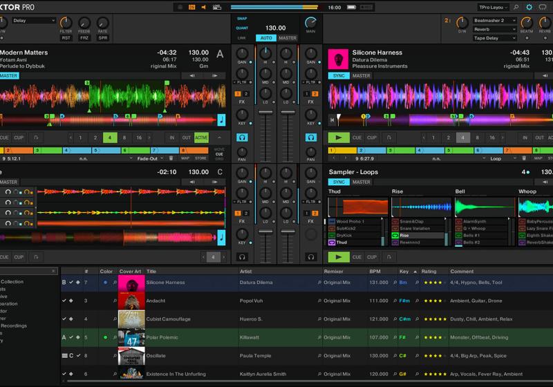Click the FRZ button in FX unit 1
The width and height of the screenshot is (553, 387).
pos(84,38)
